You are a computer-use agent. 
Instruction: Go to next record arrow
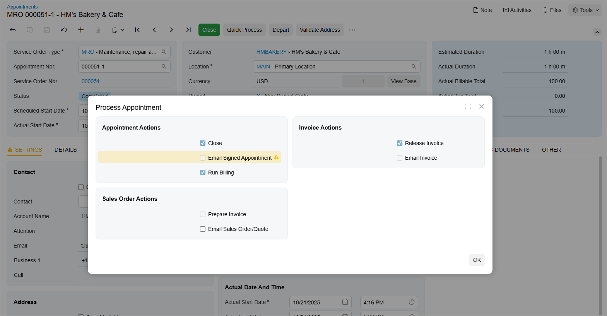pos(171,30)
